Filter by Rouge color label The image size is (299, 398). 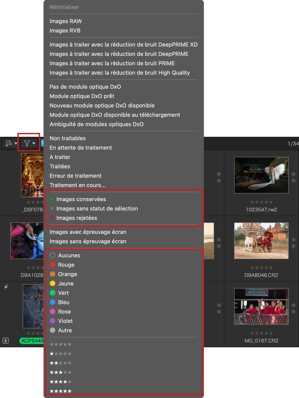[62, 265]
